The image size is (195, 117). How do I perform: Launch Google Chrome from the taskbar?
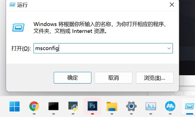[34, 106]
